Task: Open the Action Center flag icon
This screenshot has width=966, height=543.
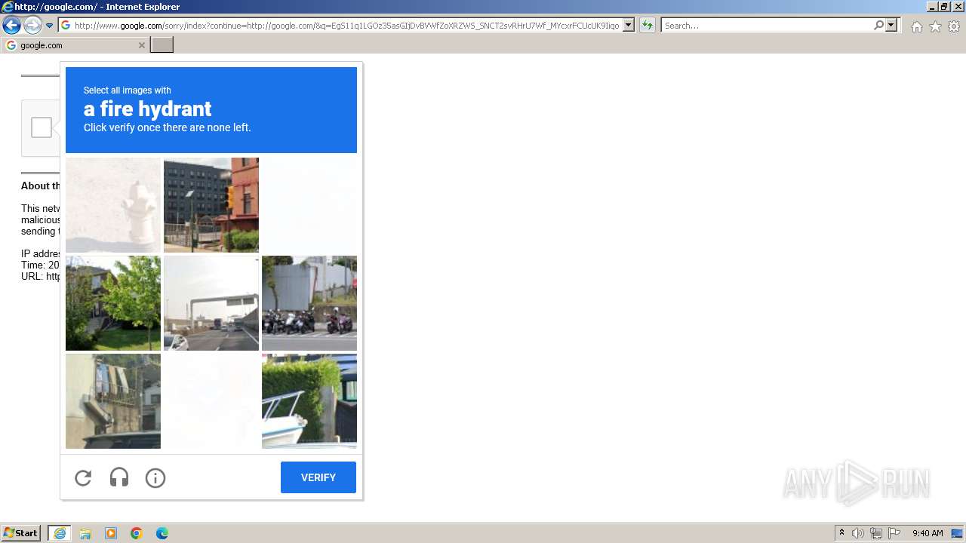Action: [894, 533]
